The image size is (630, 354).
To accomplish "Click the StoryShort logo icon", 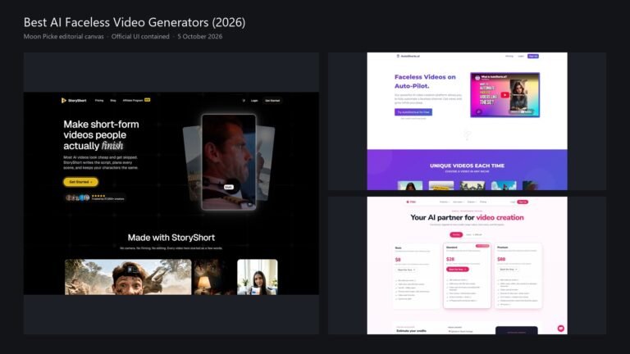I will (63, 100).
